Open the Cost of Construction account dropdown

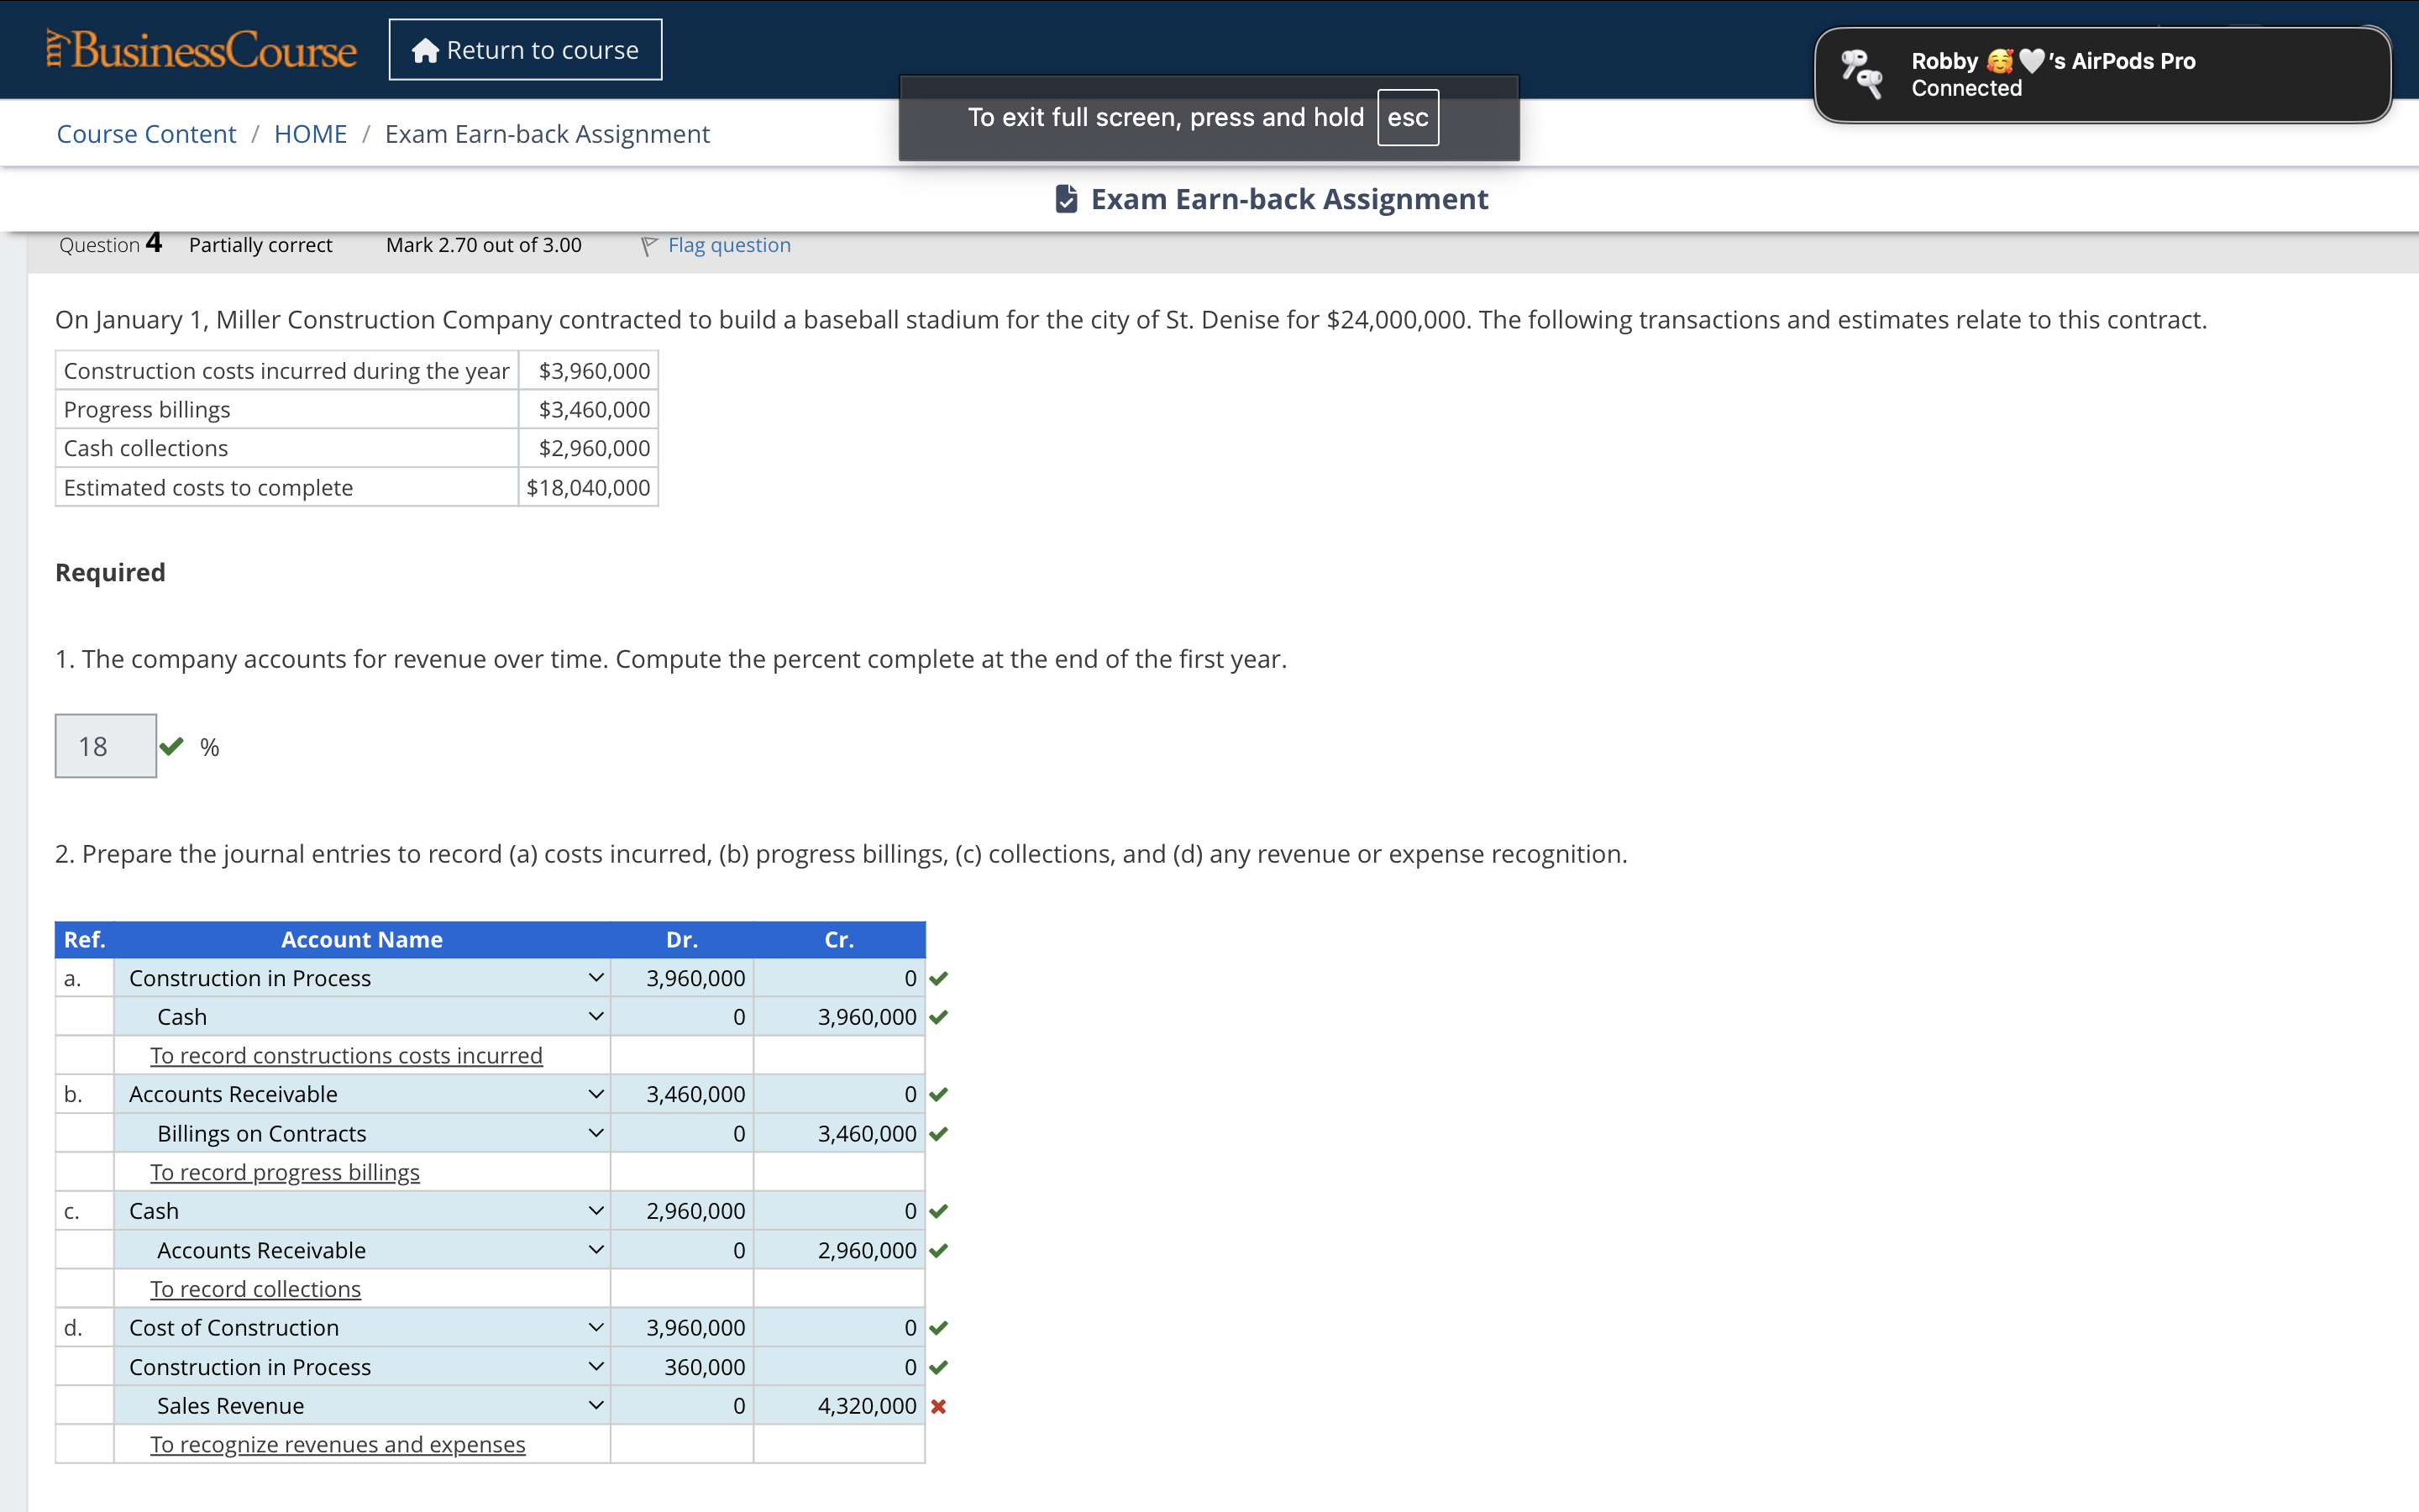[x=595, y=1328]
